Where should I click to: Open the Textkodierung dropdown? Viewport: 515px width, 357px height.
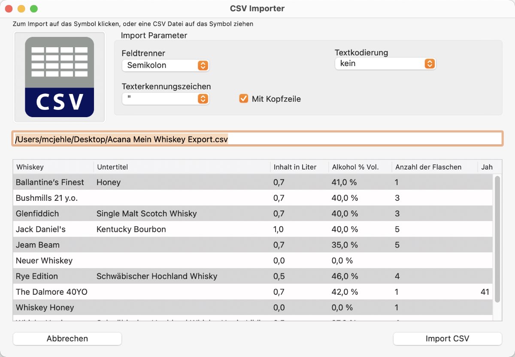point(385,64)
